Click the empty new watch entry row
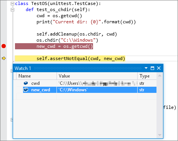 coord(87,96)
